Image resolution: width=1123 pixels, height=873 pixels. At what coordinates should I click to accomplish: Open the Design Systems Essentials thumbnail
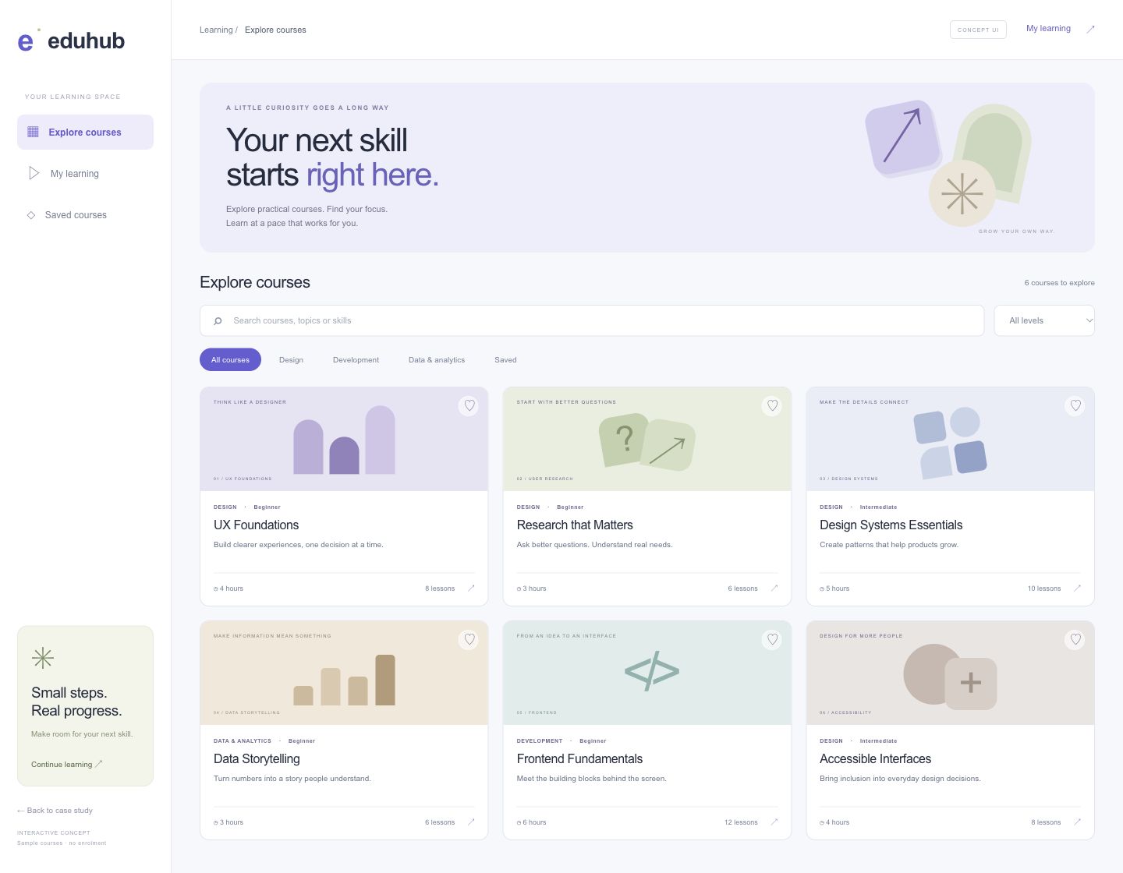[950, 439]
